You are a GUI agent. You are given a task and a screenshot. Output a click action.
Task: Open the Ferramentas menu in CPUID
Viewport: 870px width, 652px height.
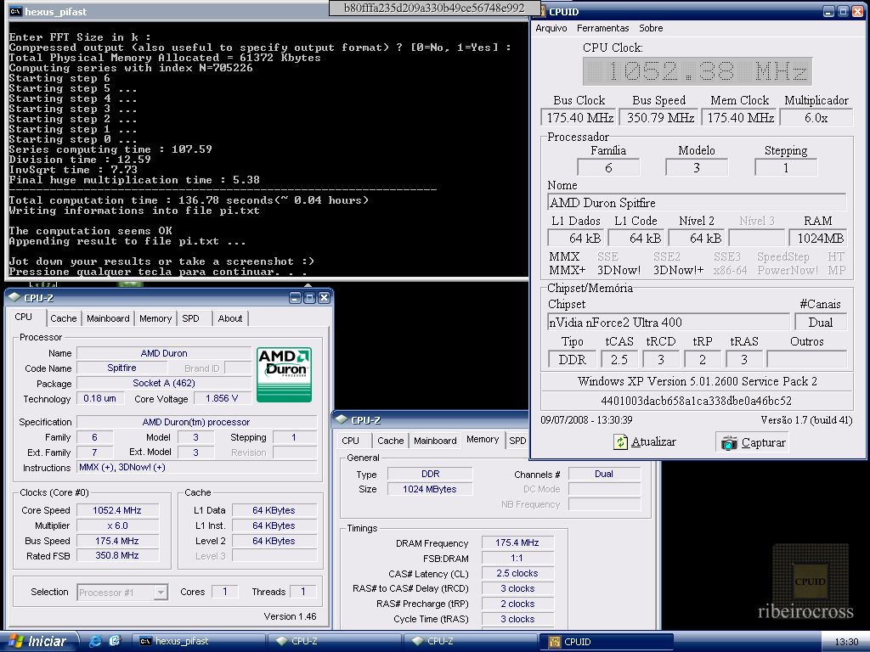click(x=602, y=28)
